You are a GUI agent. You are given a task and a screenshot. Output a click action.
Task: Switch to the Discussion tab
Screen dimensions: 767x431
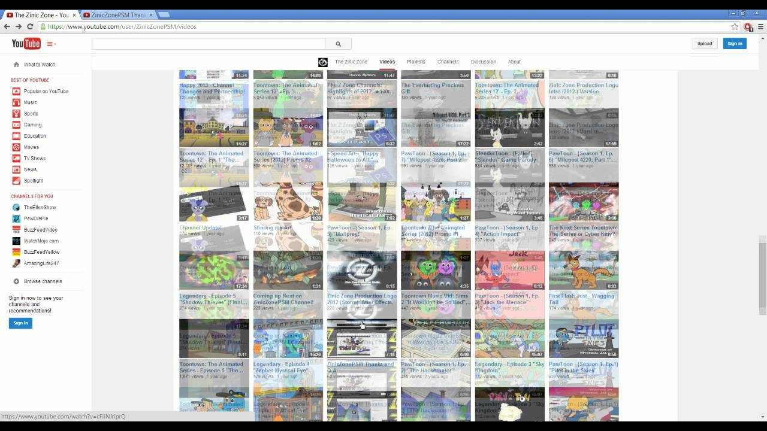click(x=483, y=62)
